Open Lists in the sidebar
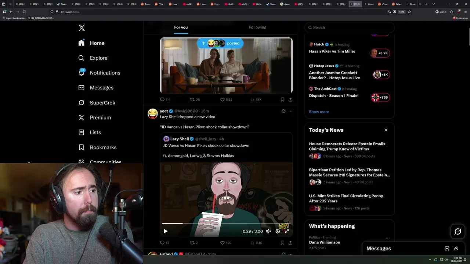 90,132
